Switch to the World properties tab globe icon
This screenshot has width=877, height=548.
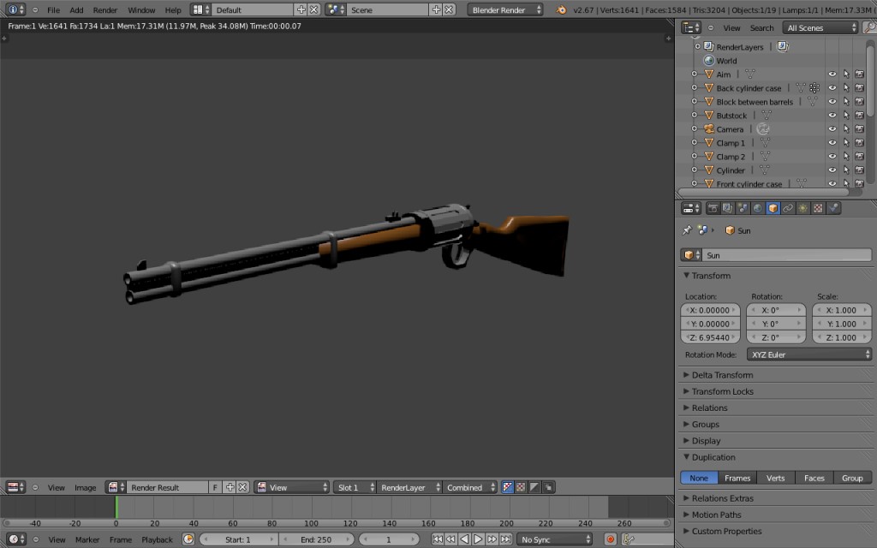click(x=757, y=207)
